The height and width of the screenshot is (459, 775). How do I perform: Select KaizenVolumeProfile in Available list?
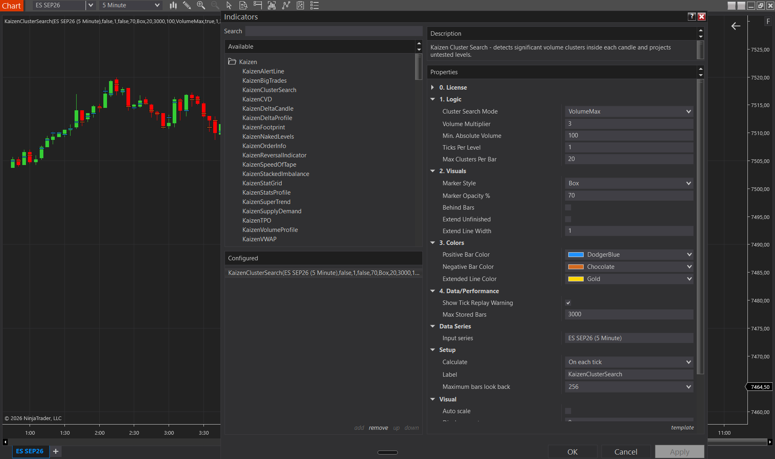coord(270,230)
